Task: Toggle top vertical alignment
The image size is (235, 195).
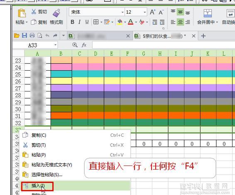Action: pos(173,12)
